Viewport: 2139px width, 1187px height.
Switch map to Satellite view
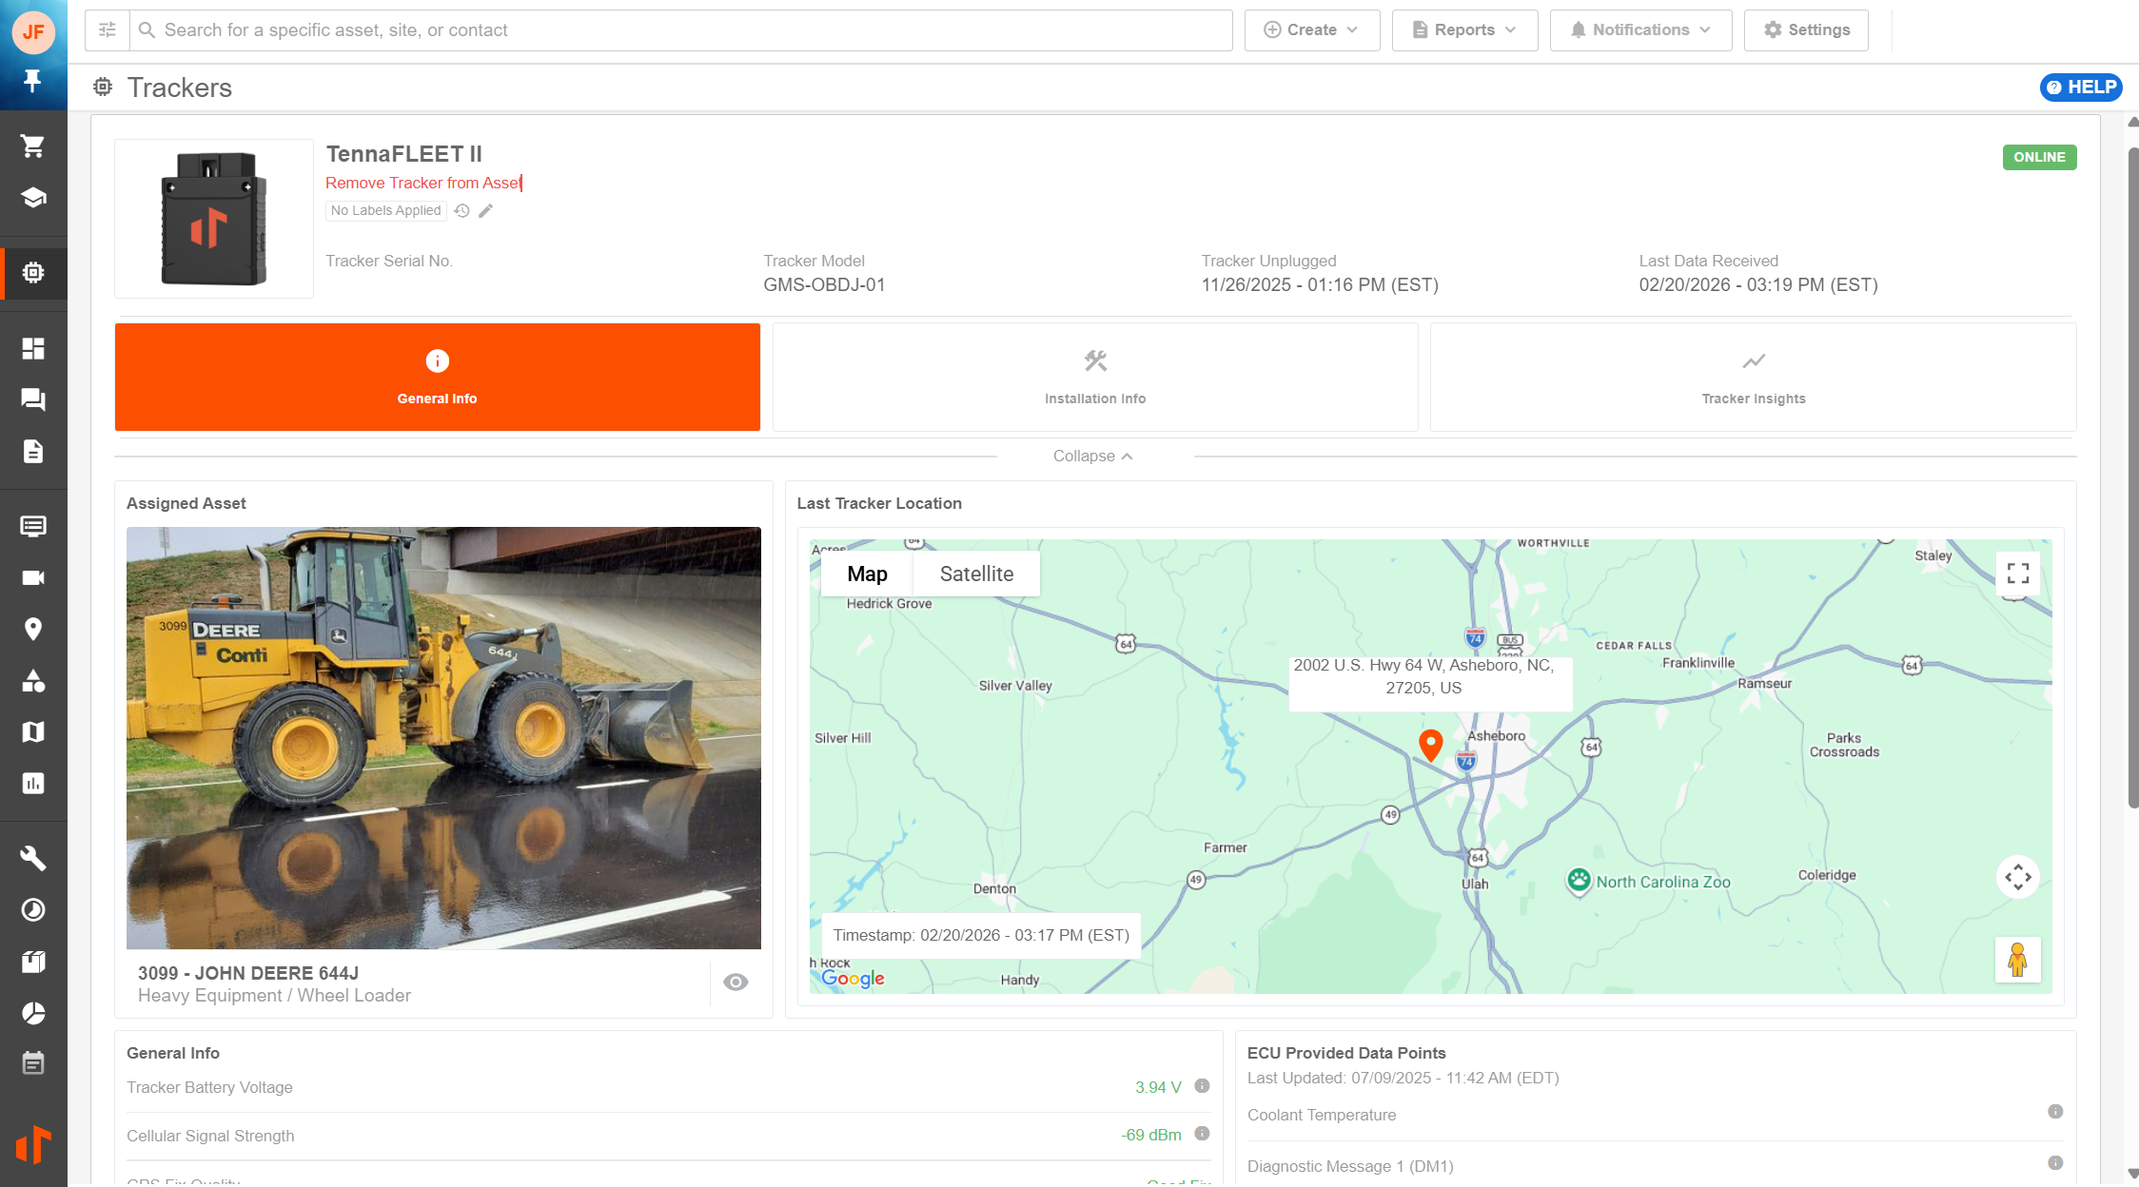[976, 574]
